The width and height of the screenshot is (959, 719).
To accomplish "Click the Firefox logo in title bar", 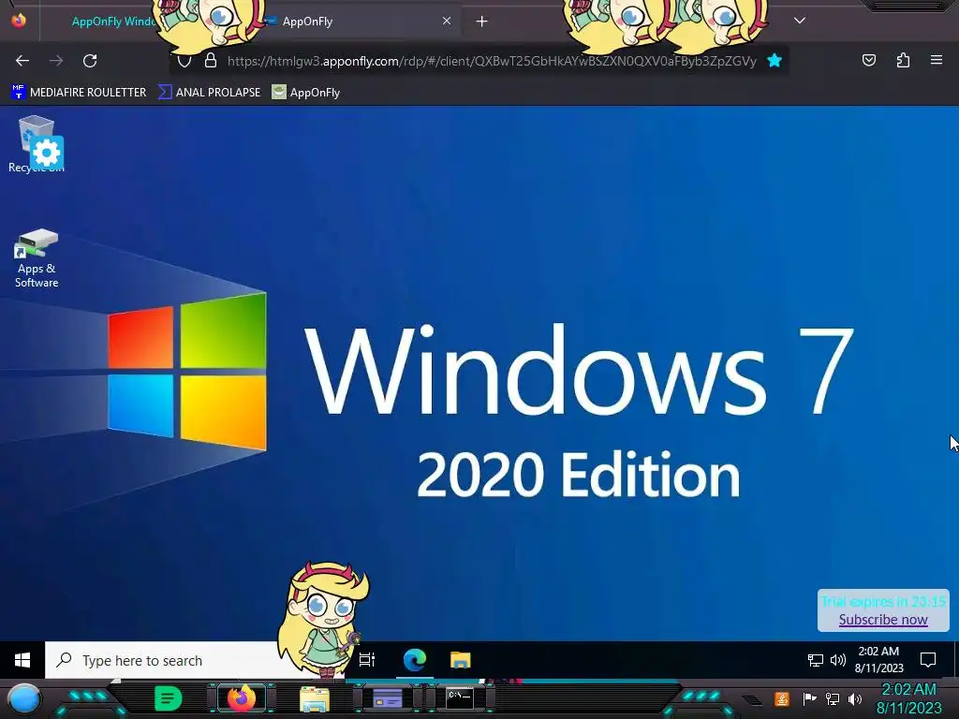I will (19, 21).
